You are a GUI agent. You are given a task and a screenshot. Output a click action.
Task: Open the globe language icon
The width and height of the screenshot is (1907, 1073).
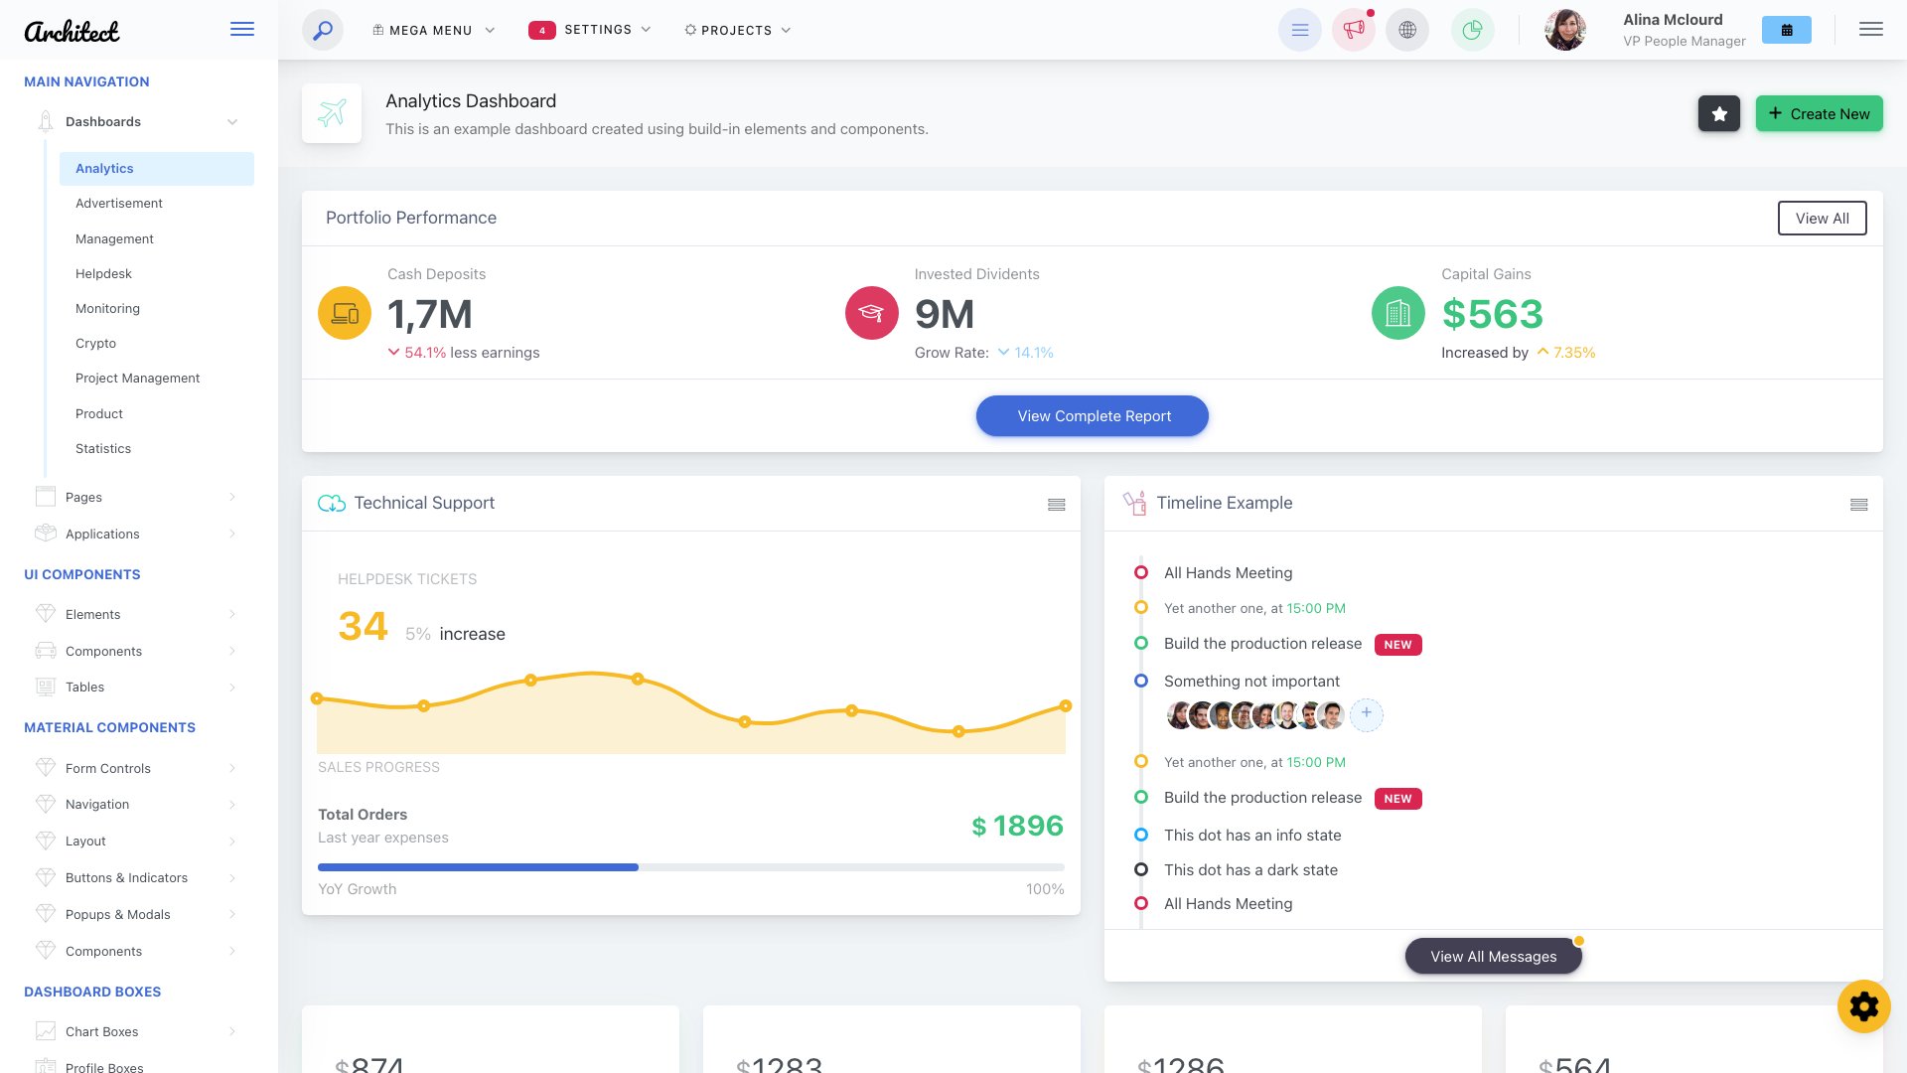(x=1407, y=30)
